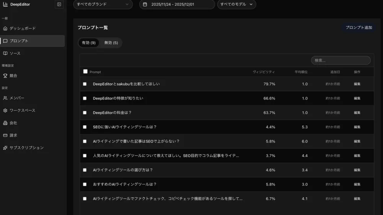Screen dimensions: 383x215
Task: Sort by the 平均順位 column header
Action: point(301,72)
